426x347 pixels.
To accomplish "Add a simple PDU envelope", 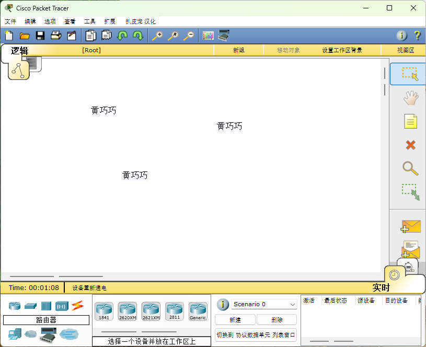I will tap(410, 226).
